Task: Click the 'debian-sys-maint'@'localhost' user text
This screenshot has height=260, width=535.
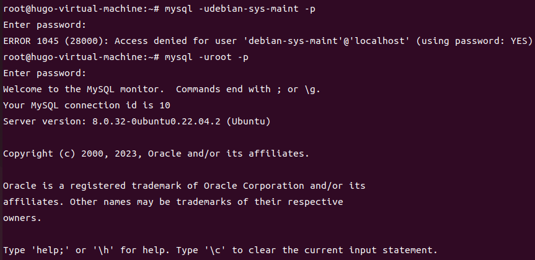Action: point(329,41)
